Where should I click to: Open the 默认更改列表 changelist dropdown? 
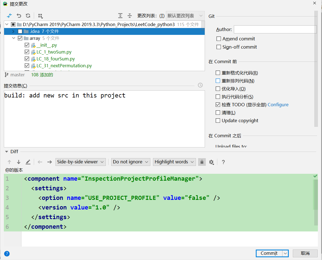click(x=185, y=16)
